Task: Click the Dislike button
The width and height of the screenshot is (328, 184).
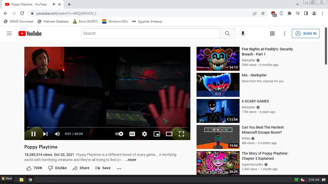Action: (x=57, y=168)
